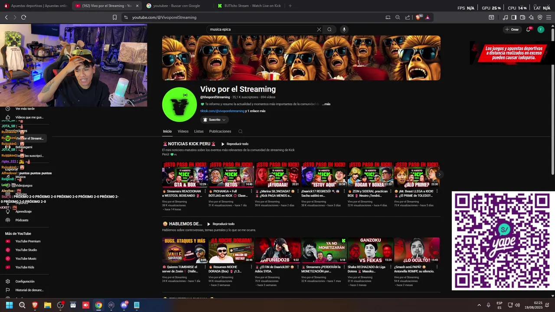Open the options menu for 'Quieren TUMB4RSE' video
The width and height of the screenshot is (555, 312).
coord(205,267)
